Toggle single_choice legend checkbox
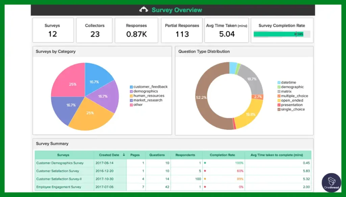This screenshot has width=346, height=197. [279, 109]
